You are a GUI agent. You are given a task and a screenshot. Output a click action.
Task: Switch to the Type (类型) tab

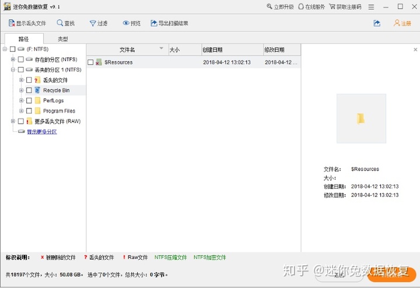[x=62, y=39]
